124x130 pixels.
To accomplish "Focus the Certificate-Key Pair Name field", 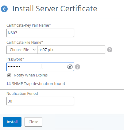I will pyautogui.click(x=40, y=33).
